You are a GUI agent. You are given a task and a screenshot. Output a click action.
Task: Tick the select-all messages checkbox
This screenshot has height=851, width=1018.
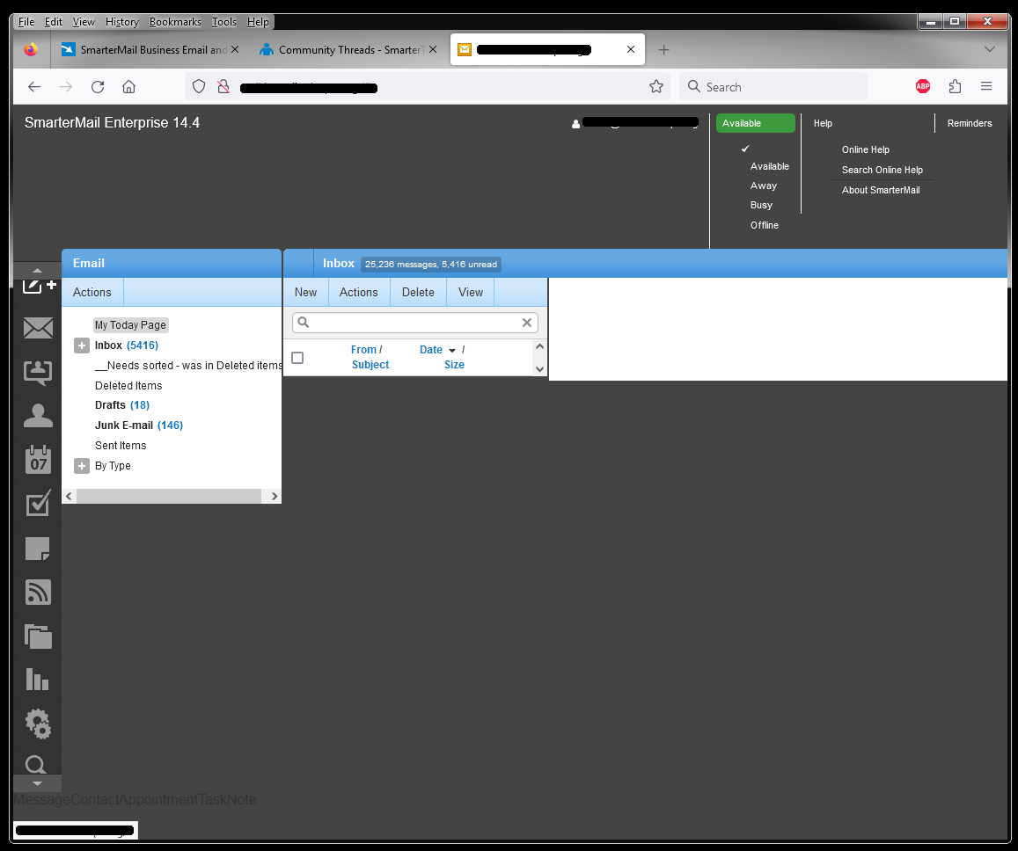(297, 358)
